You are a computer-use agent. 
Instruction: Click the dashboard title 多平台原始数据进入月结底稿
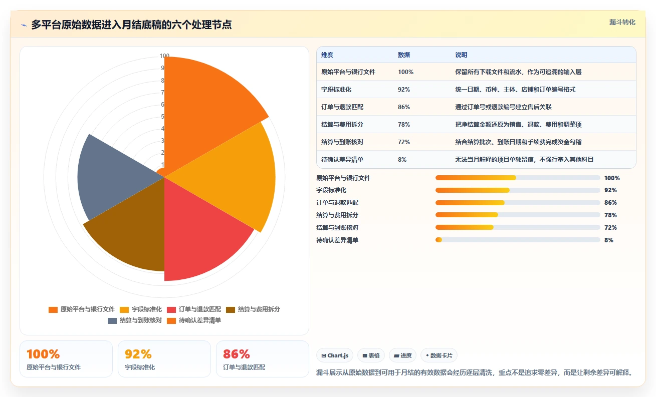click(x=132, y=25)
